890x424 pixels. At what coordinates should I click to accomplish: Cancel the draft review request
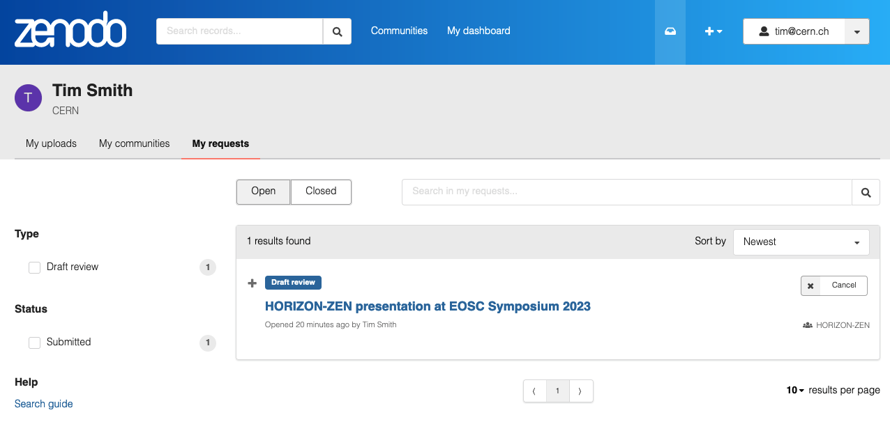(834, 285)
